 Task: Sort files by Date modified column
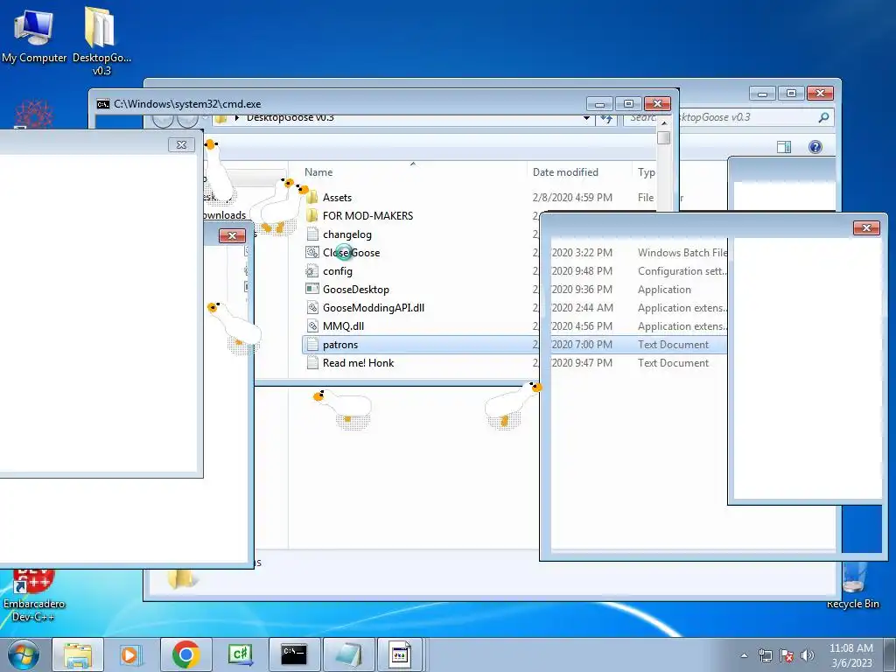click(x=565, y=172)
